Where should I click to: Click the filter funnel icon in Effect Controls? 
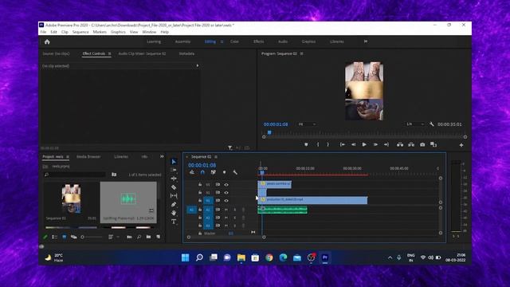tap(230, 148)
